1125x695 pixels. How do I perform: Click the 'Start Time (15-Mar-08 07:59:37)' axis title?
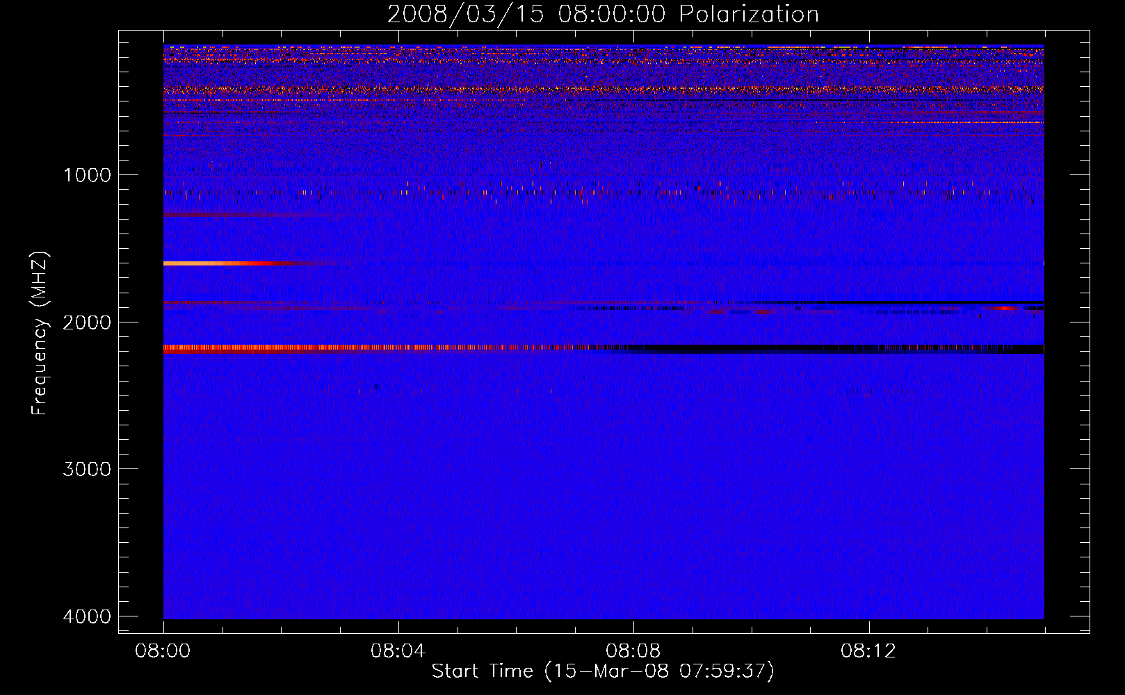pyautogui.click(x=603, y=671)
